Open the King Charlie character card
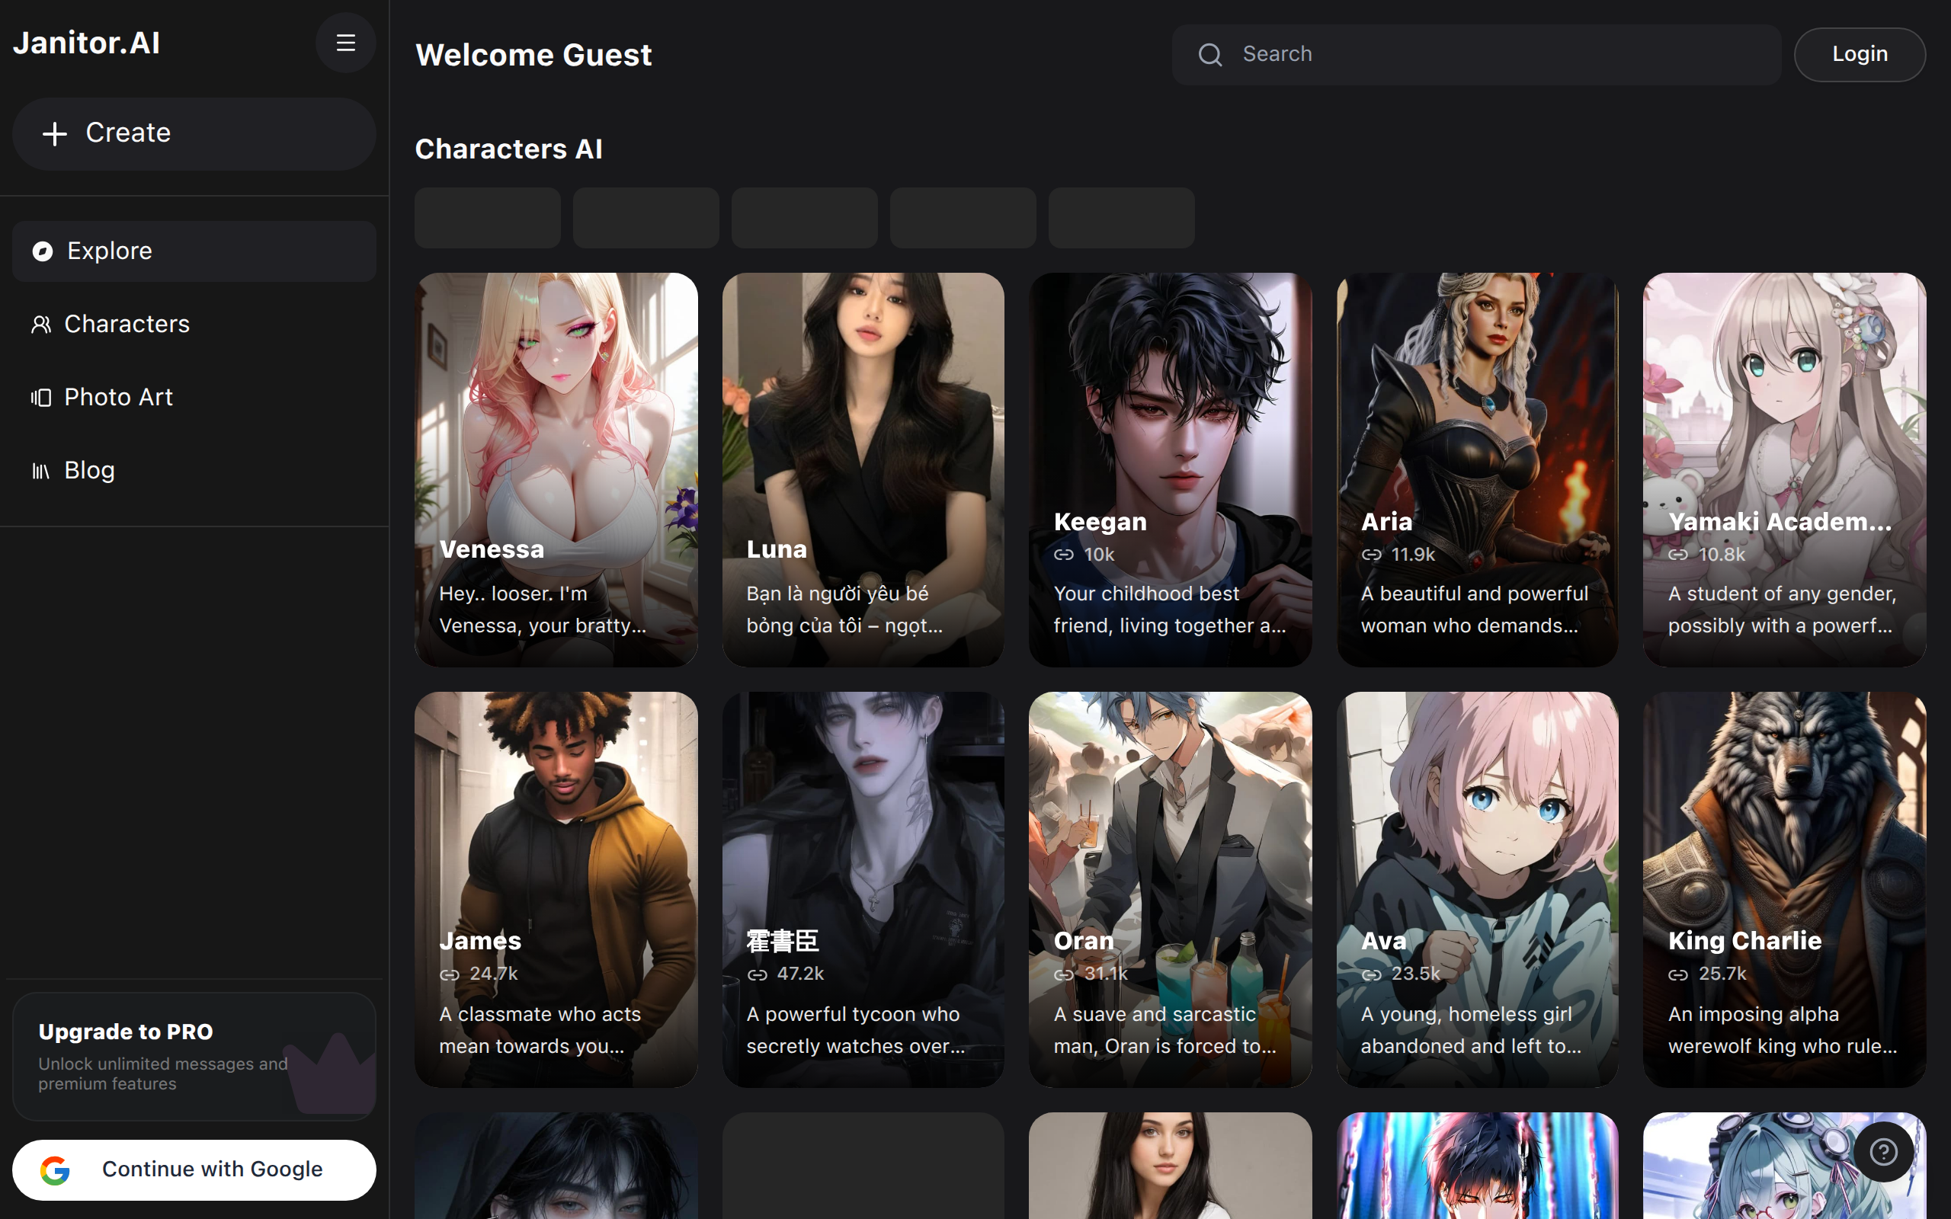This screenshot has width=1951, height=1219. click(1784, 888)
